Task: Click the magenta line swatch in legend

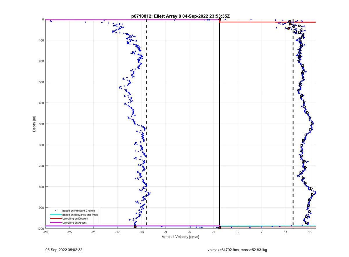Action: pyautogui.click(x=56, y=223)
